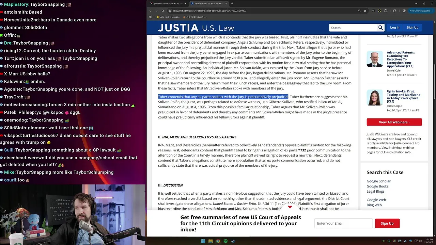
Task: Open the ARC Raiders Interac... bookmark
Action: pos(168,17)
